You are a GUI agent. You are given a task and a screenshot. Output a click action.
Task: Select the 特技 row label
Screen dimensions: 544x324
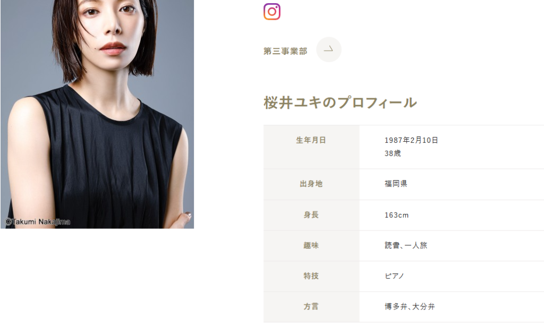pos(311,276)
